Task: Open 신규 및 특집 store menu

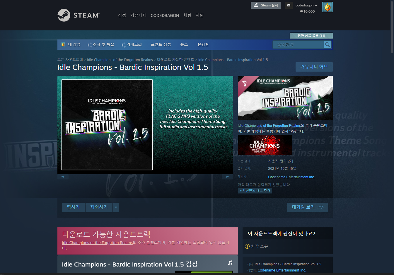Action: click(100, 44)
